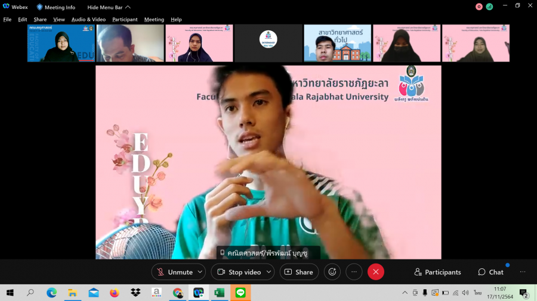537x301 pixels.
Task: Click Stop video to turn off camera
Action: click(239, 272)
